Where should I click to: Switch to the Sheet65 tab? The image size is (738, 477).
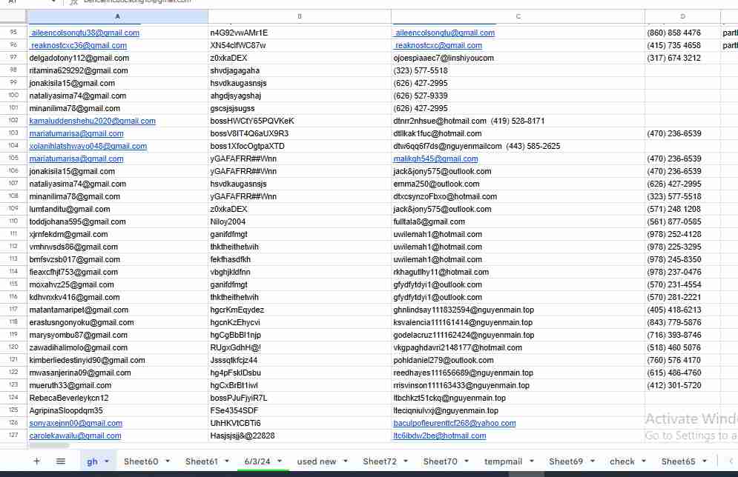pos(678,461)
